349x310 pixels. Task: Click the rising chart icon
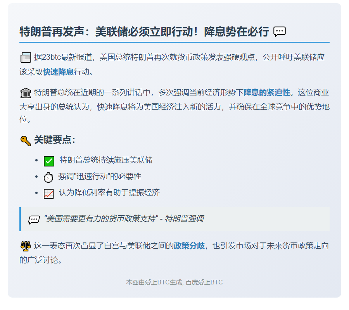48,194
